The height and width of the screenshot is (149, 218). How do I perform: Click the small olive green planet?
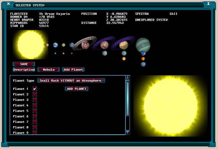point(63,45)
